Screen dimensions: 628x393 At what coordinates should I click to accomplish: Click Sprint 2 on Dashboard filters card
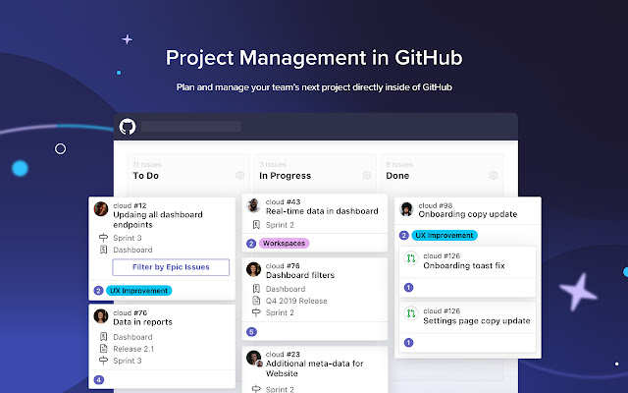[280, 312]
